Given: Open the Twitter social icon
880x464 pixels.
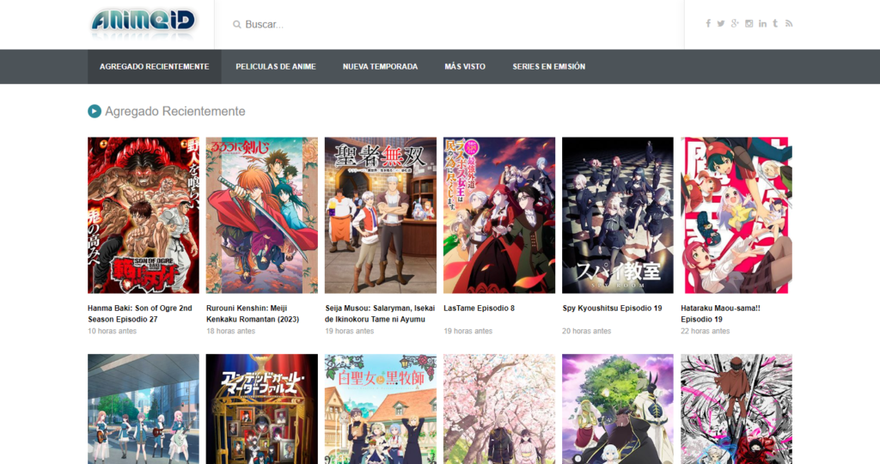Looking at the screenshot, I should pyautogui.click(x=721, y=23).
